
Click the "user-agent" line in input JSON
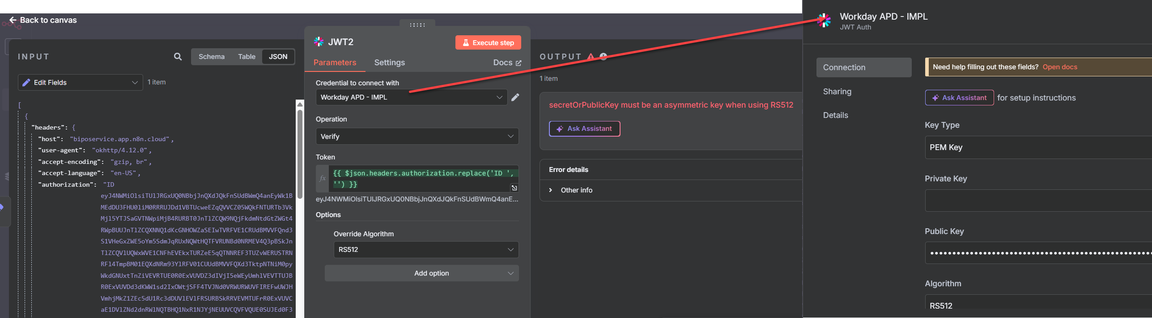coord(95,151)
